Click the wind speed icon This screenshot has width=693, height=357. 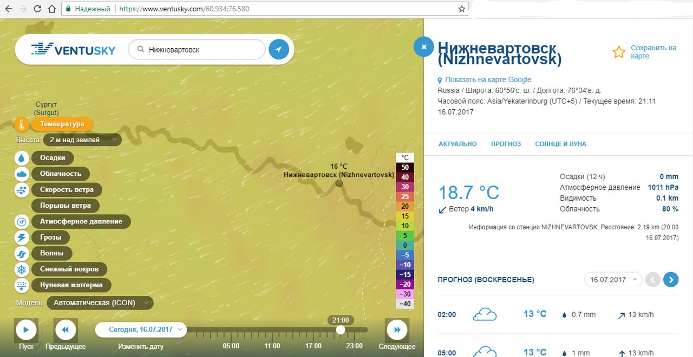pos(22,190)
